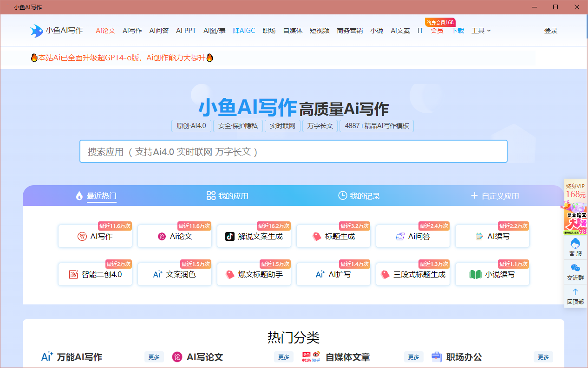Click the green book icon on 小说续写
Screen dimensions: 588x368
point(476,275)
